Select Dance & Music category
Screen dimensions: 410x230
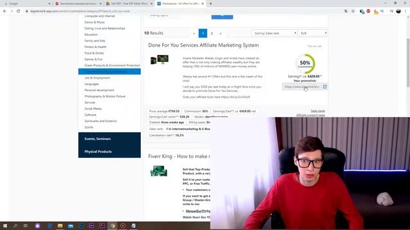[94, 22]
